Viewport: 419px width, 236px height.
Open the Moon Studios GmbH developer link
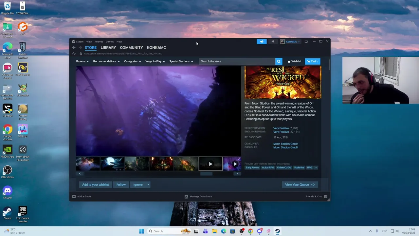(x=285, y=144)
